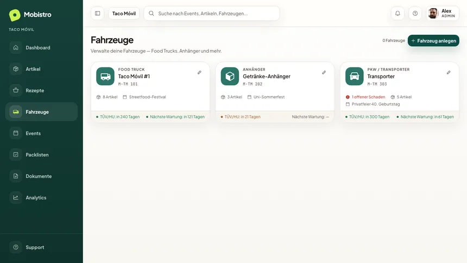Click 'TÜV/HU: in 240 Tagen' status
The width and height of the screenshot is (467, 263).
tap(118, 117)
